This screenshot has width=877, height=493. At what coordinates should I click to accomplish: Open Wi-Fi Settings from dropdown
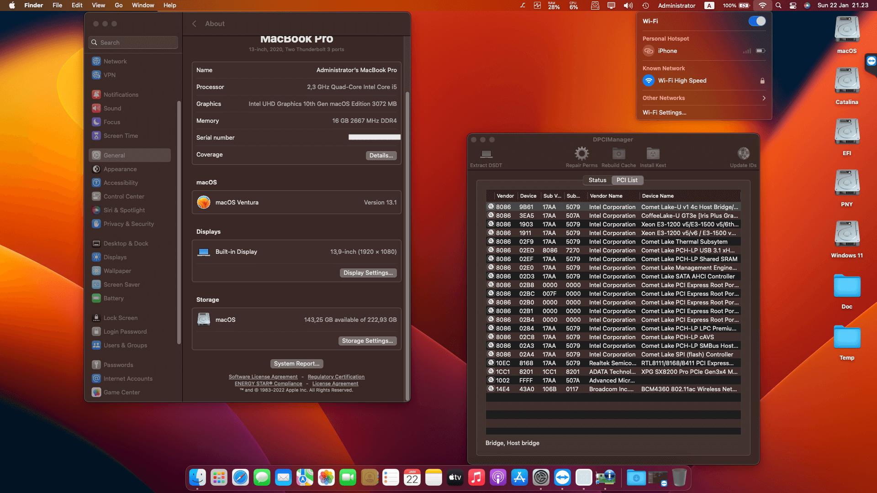[x=664, y=113]
